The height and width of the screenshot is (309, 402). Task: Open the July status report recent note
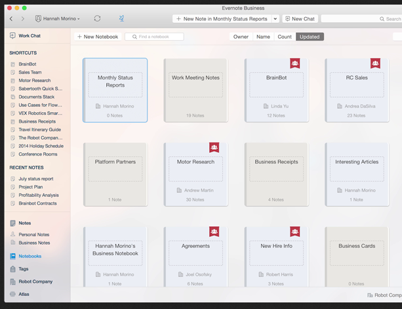pyautogui.click(x=36, y=178)
